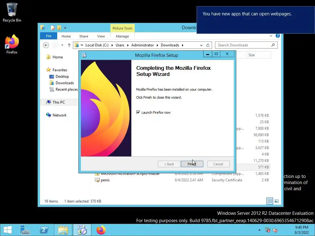This screenshot has width=315, height=236.
Task: Open Downloads under Favorites
Action: [x=65, y=83]
